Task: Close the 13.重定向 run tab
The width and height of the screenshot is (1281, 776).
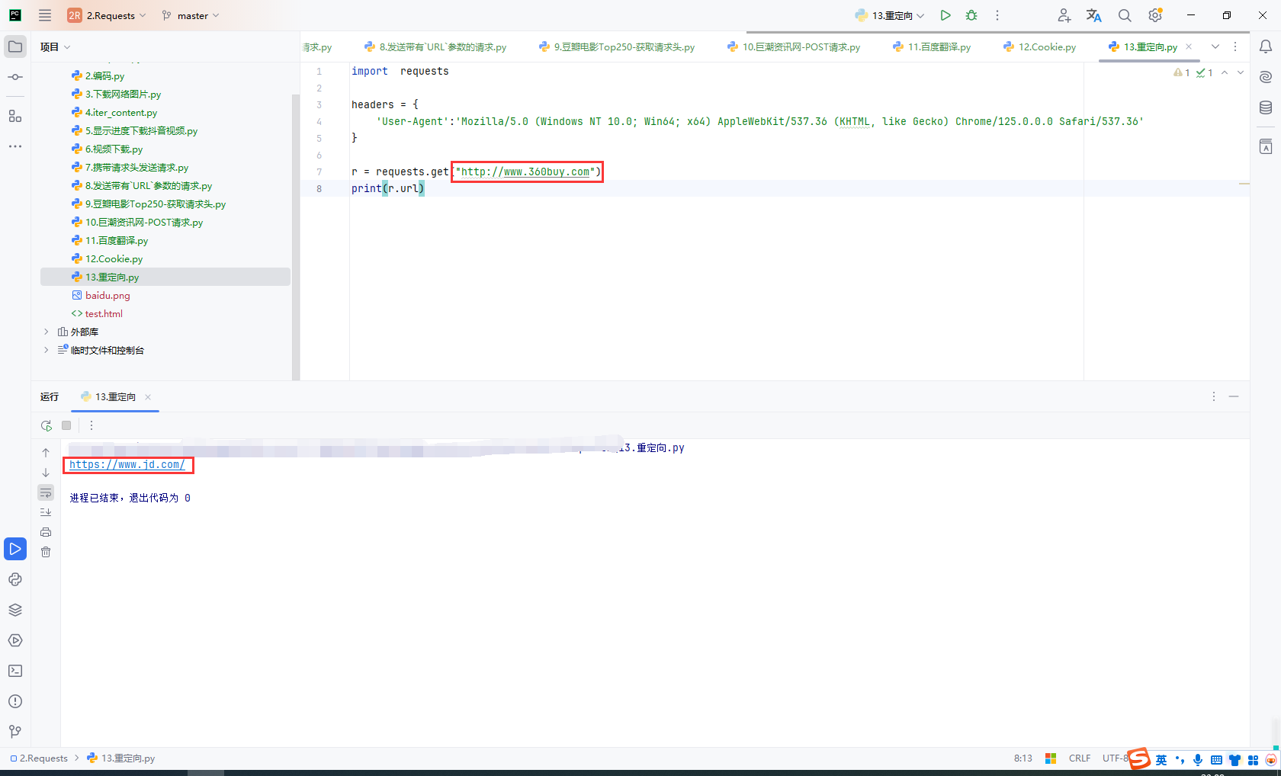Action: [148, 396]
